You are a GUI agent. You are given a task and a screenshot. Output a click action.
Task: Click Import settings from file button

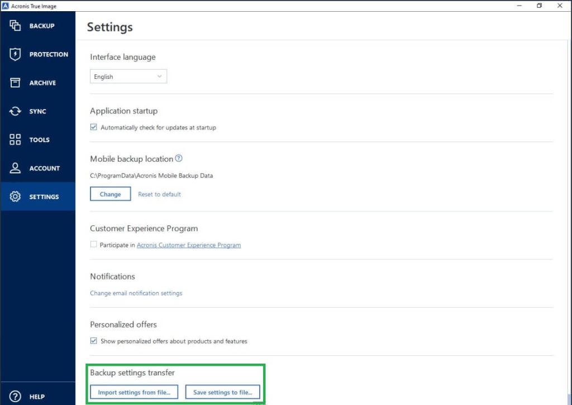[x=134, y=392]
